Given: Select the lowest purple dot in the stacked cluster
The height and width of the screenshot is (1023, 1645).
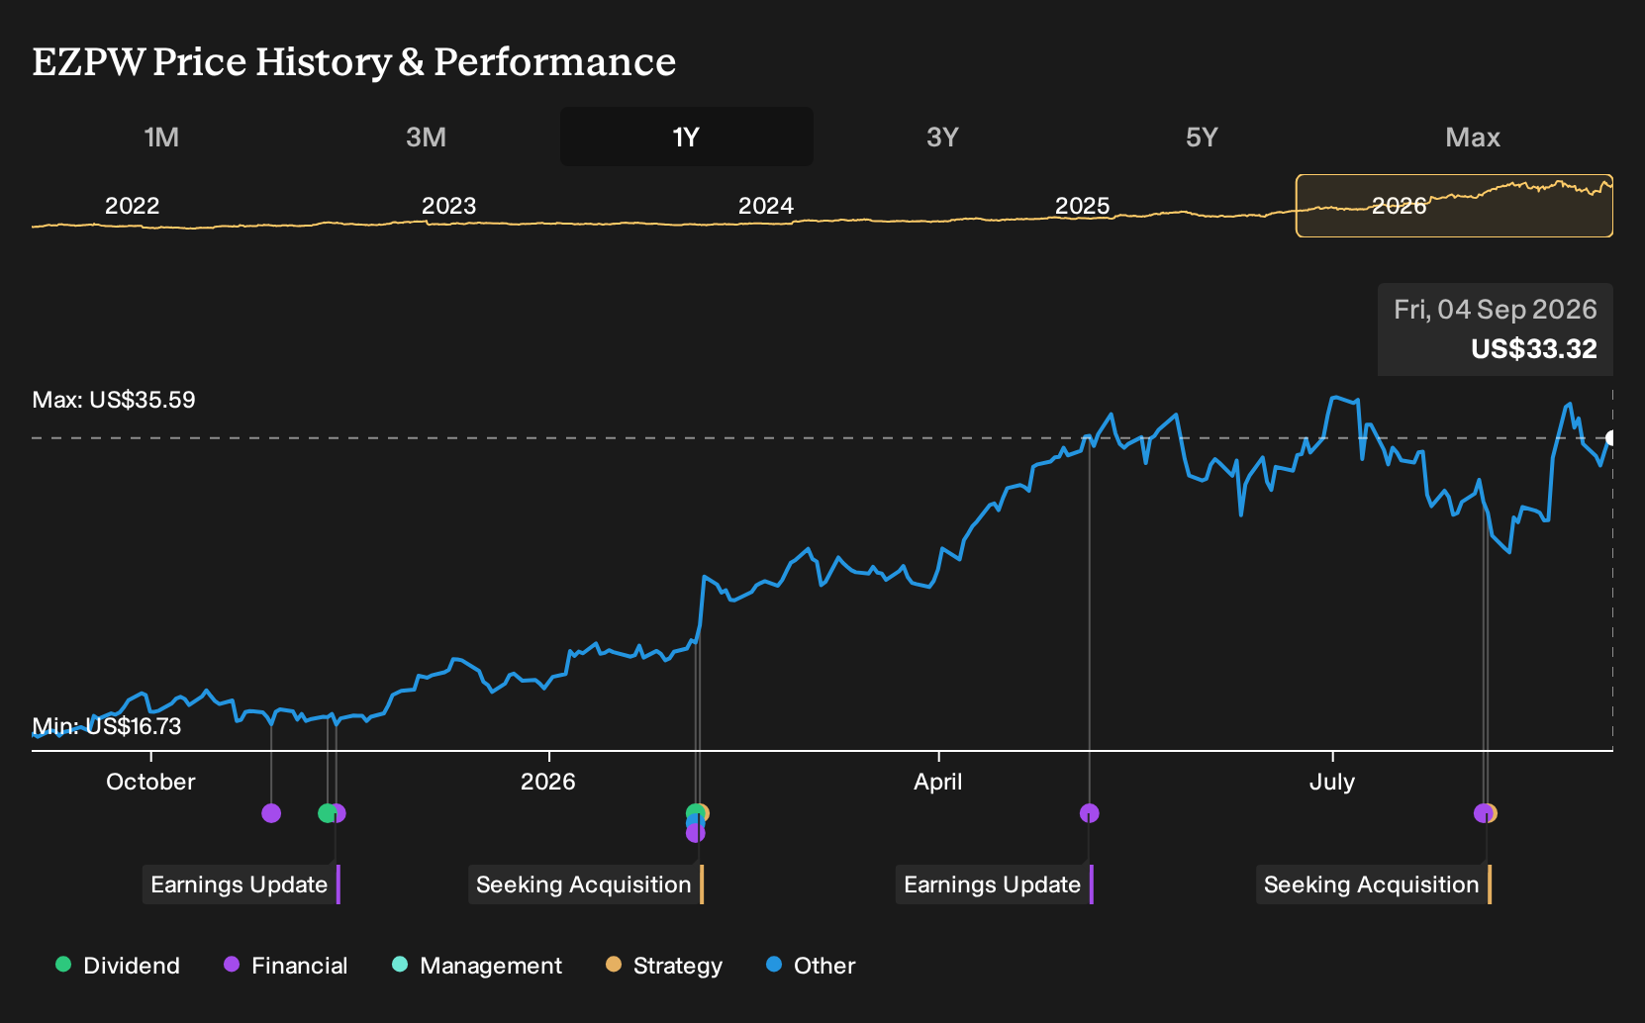Looking at the screenshot, I should coord(695,834).
